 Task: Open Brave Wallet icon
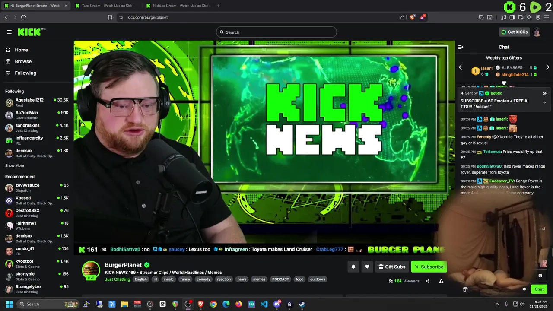[x=521, y=17]
